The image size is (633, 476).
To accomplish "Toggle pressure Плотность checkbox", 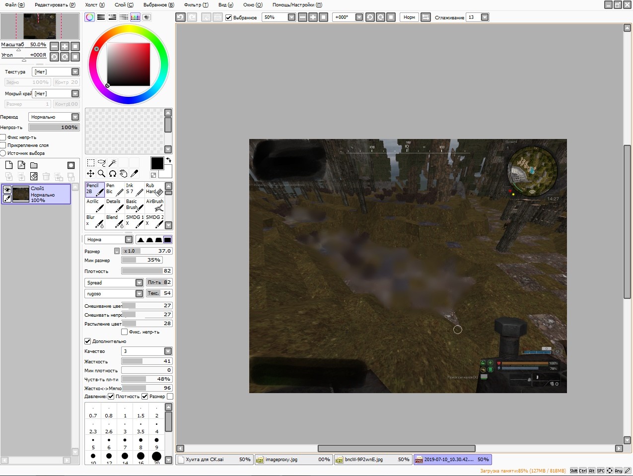I will click(111, 397).
